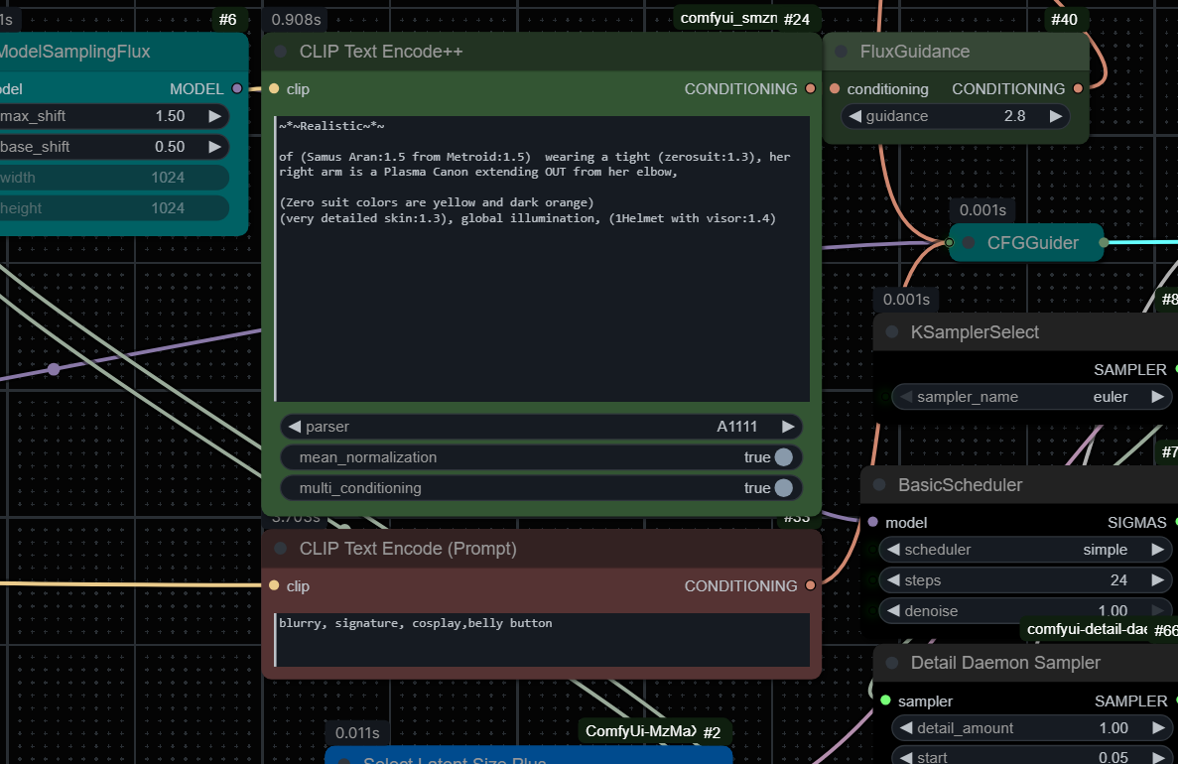Image resolution: width=1178 pixels, height=764 pixels.
Task: Click the BasicScheduler node title
Action: 960,485
